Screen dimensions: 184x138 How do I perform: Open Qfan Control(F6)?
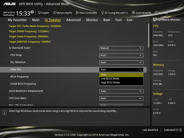pos(86,13)
